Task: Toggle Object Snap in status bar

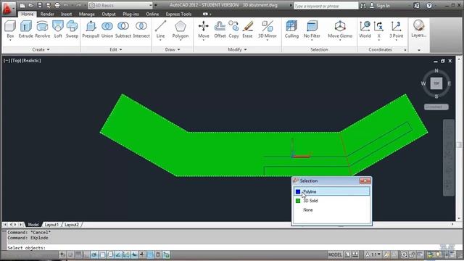Action: pos(102,254)
